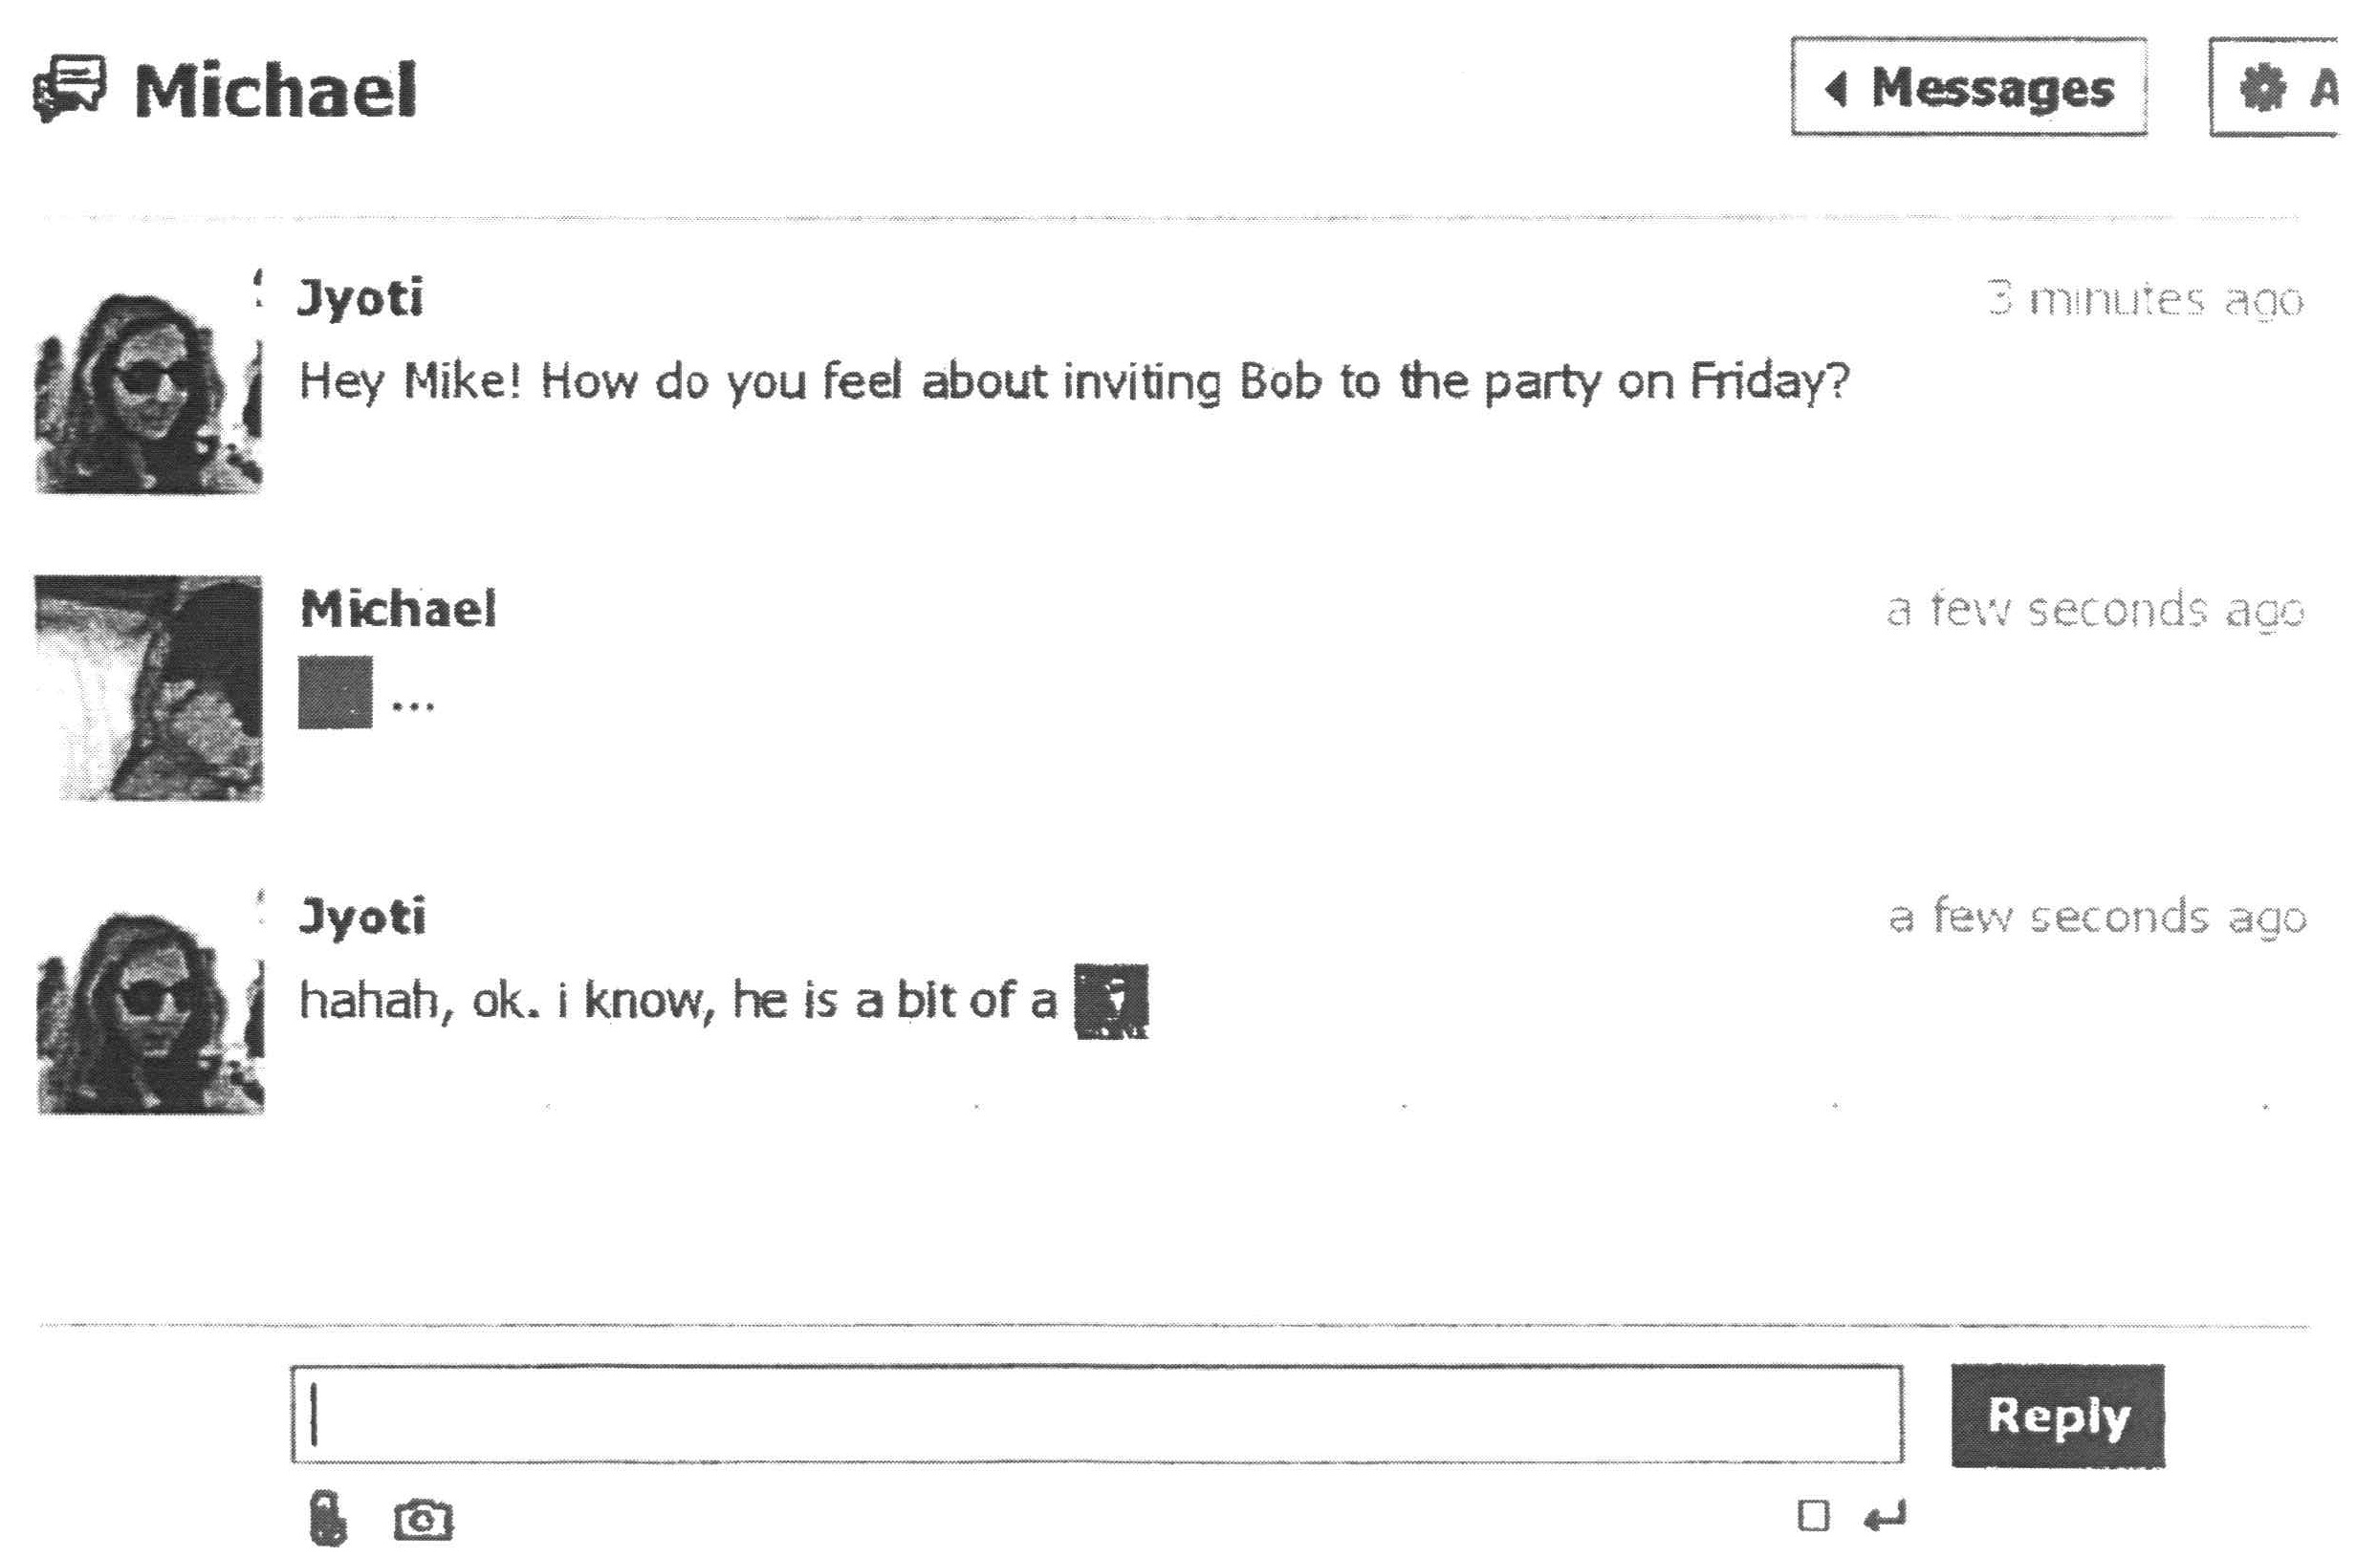Open Jyoti's name above the "Hey Mike" message
Screen dimensions: 2357x1557
tap(360, 298)
